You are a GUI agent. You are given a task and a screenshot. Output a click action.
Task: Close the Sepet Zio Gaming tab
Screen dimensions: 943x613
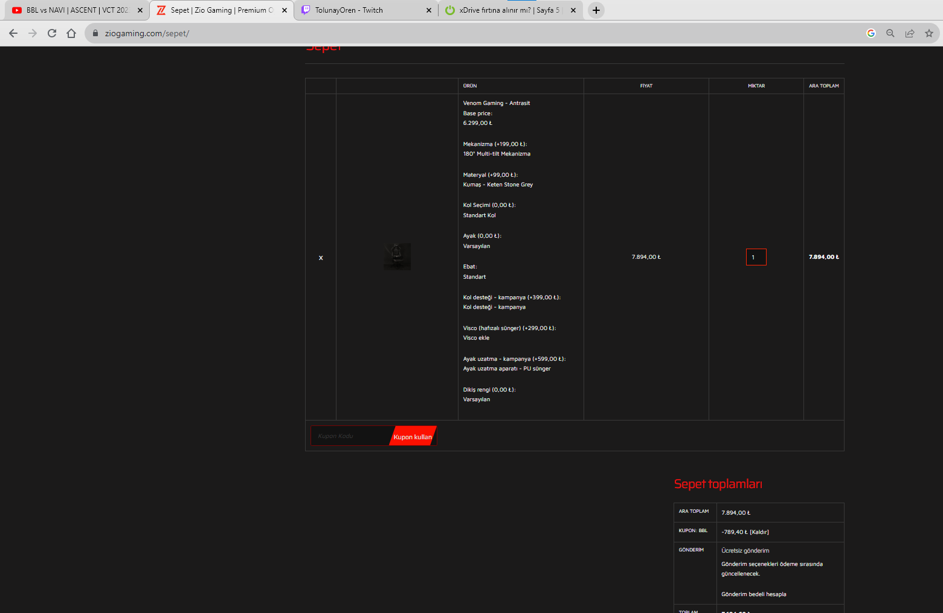pos(285,10)
